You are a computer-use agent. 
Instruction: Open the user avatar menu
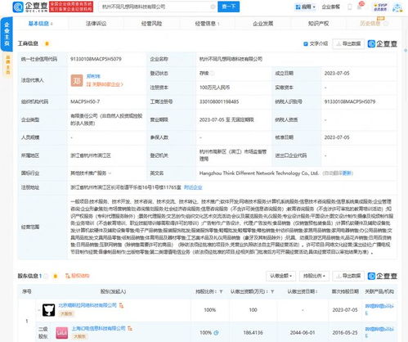(x=397, y=7)
